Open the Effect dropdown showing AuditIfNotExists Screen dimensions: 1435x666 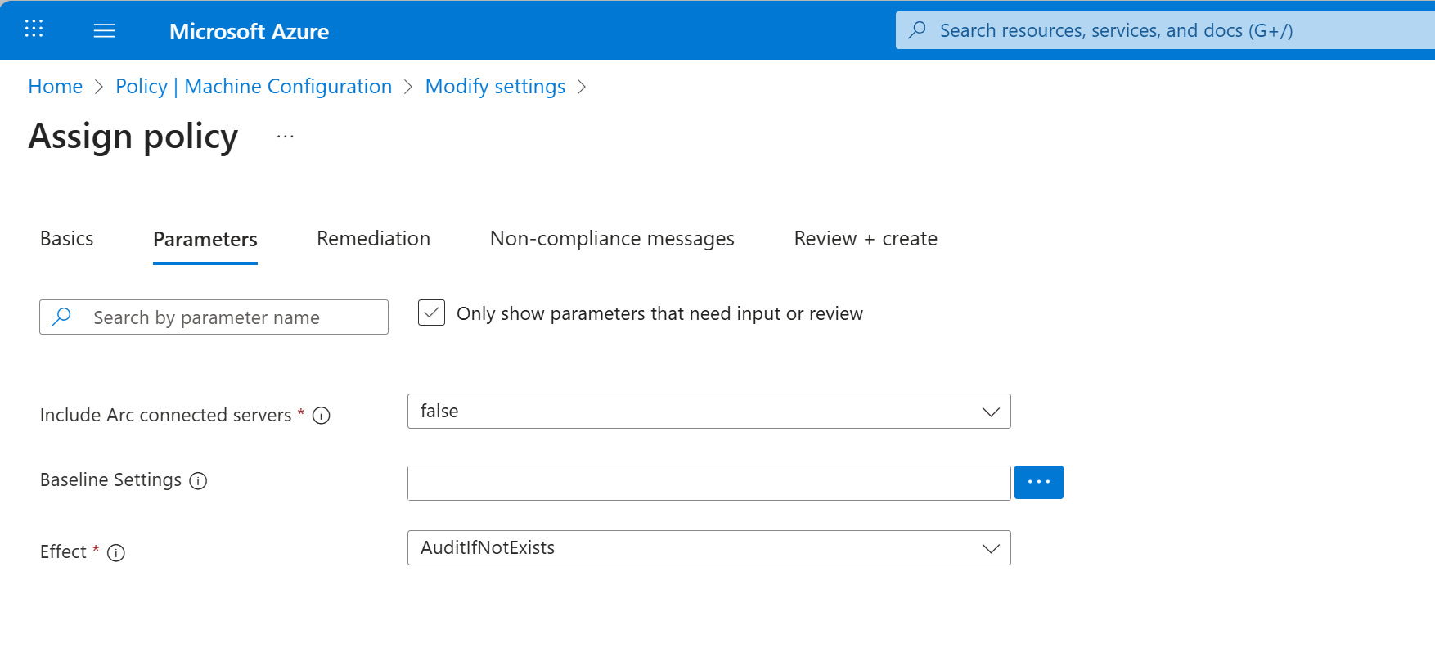coord(709,547)
